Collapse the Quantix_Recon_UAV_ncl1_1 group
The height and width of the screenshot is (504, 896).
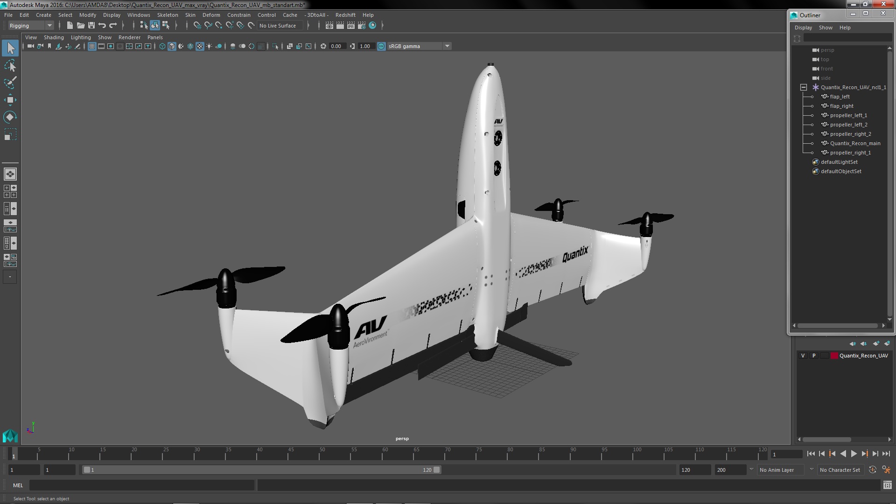point(803,87)
